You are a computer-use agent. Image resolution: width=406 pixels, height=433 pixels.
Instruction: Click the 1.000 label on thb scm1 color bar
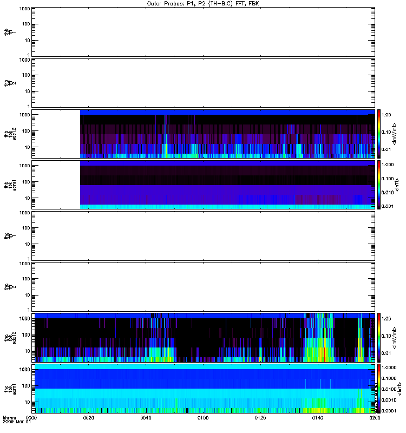pyautogui.click(x=388, y=165)
